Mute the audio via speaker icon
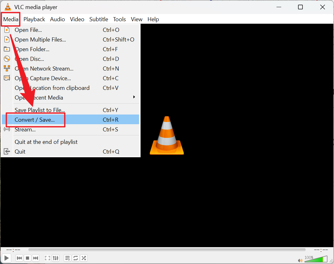The image size is (334, 264). tap(300, 260)
